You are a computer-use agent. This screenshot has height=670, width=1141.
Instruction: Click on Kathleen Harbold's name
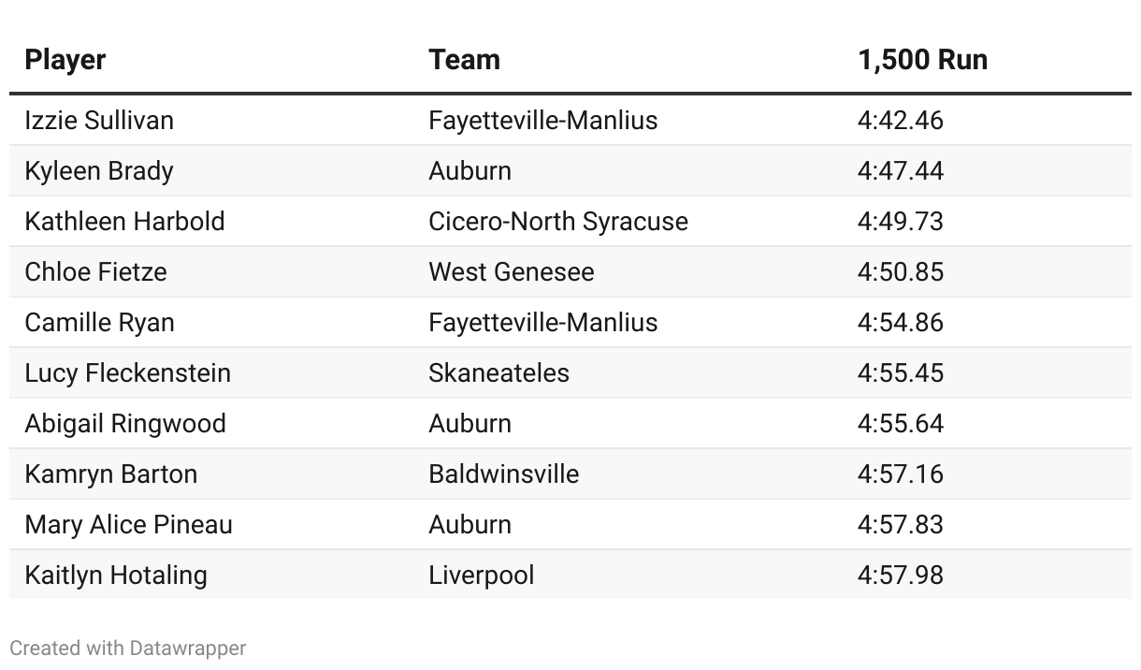click(x=124, y=222)
